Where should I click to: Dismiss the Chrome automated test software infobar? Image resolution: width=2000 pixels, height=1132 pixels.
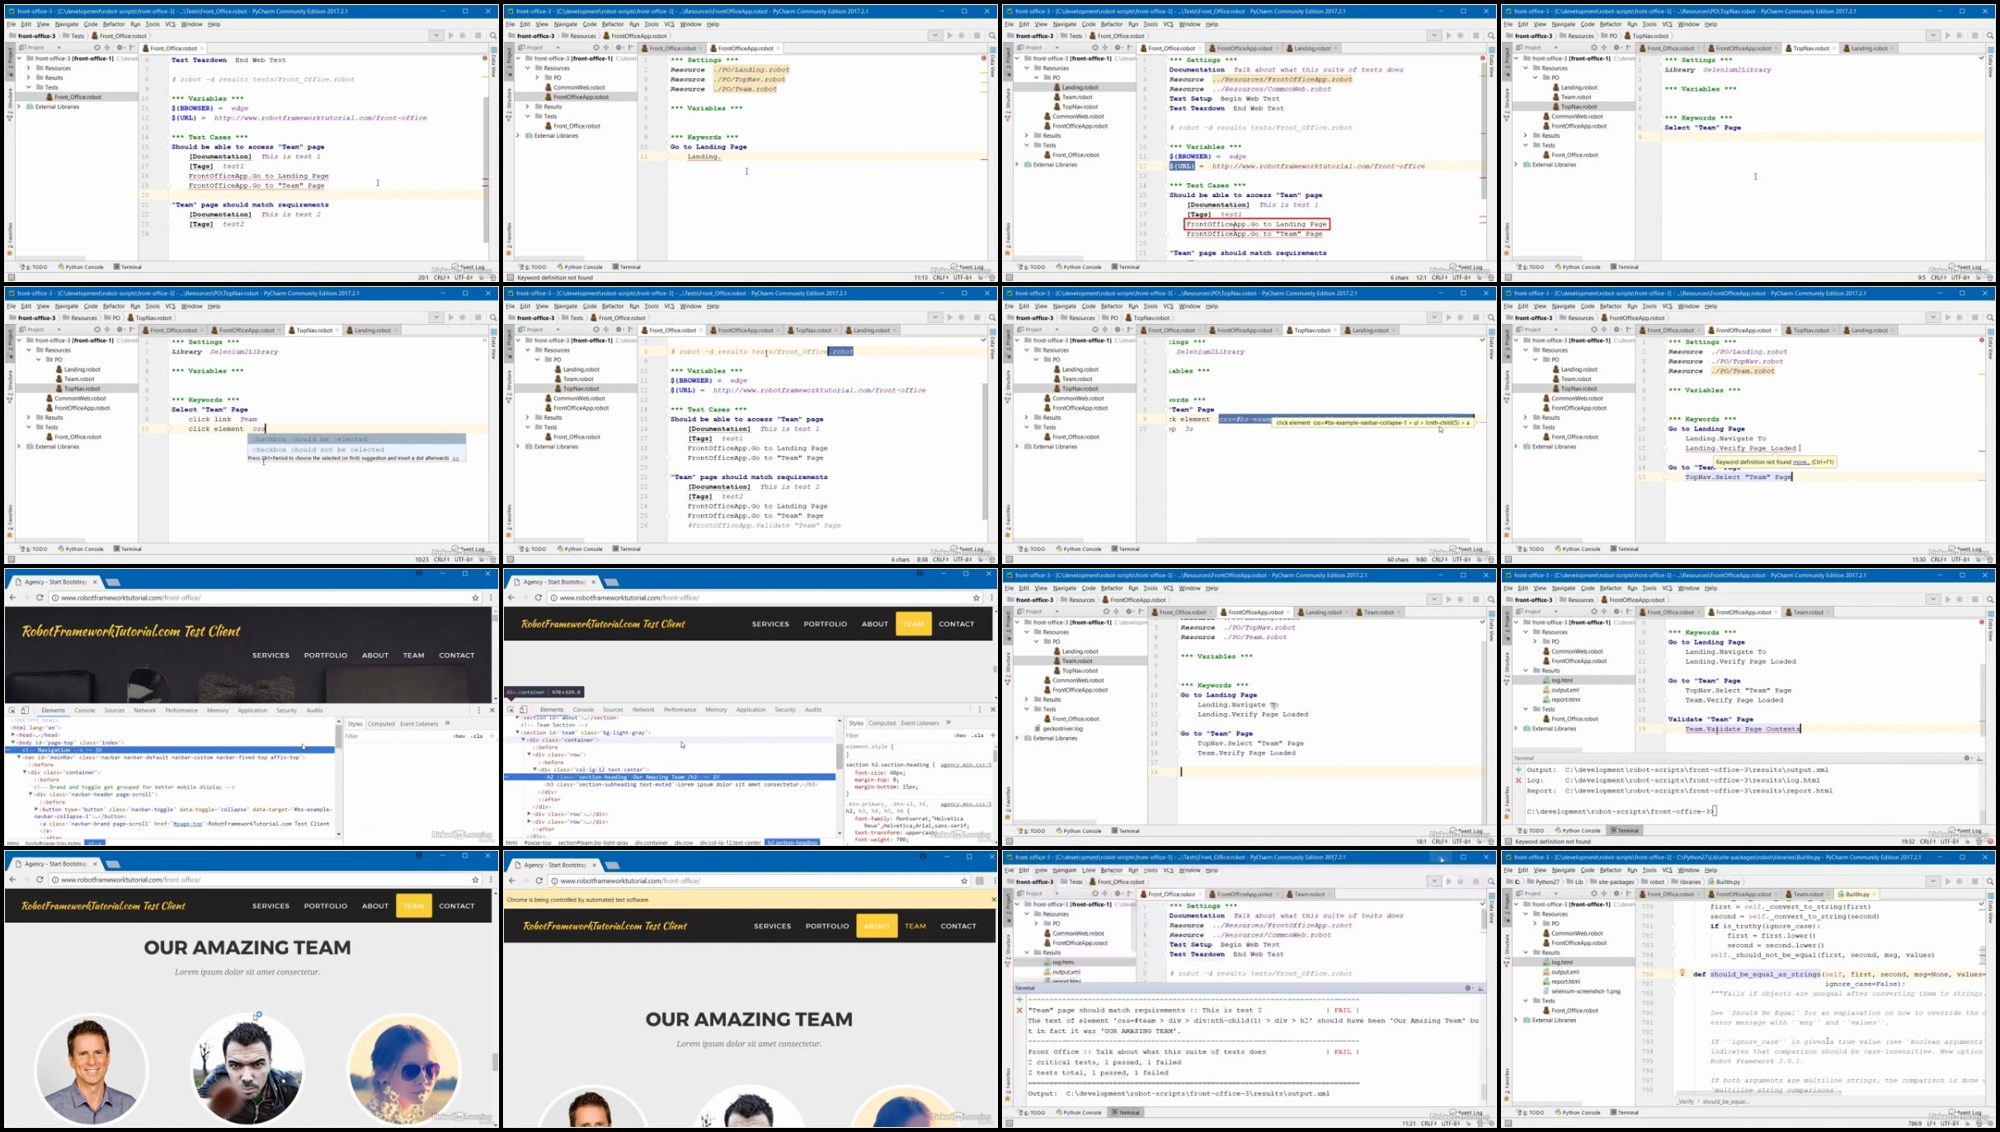(993, 899)
